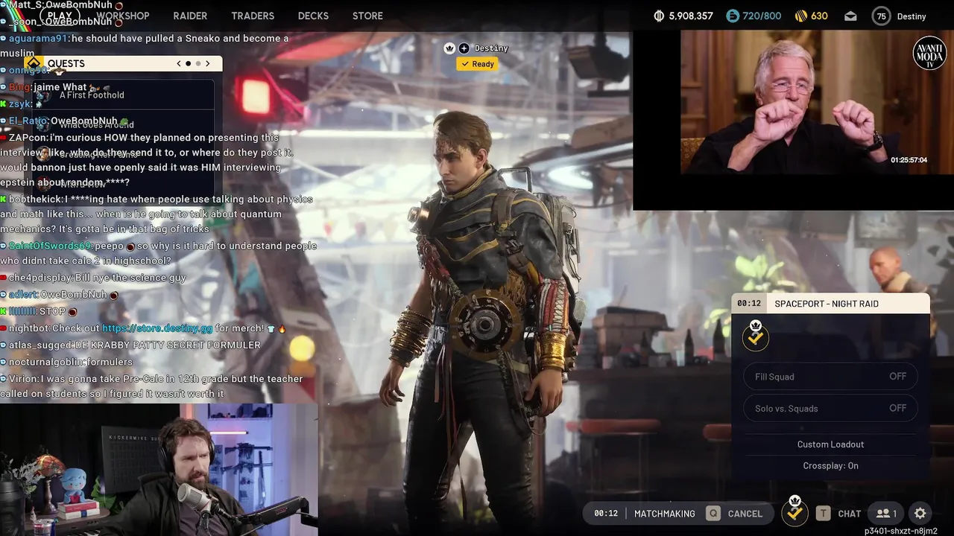Click the coins currency icon
954x536 pixels.
(x=659, y=16)
